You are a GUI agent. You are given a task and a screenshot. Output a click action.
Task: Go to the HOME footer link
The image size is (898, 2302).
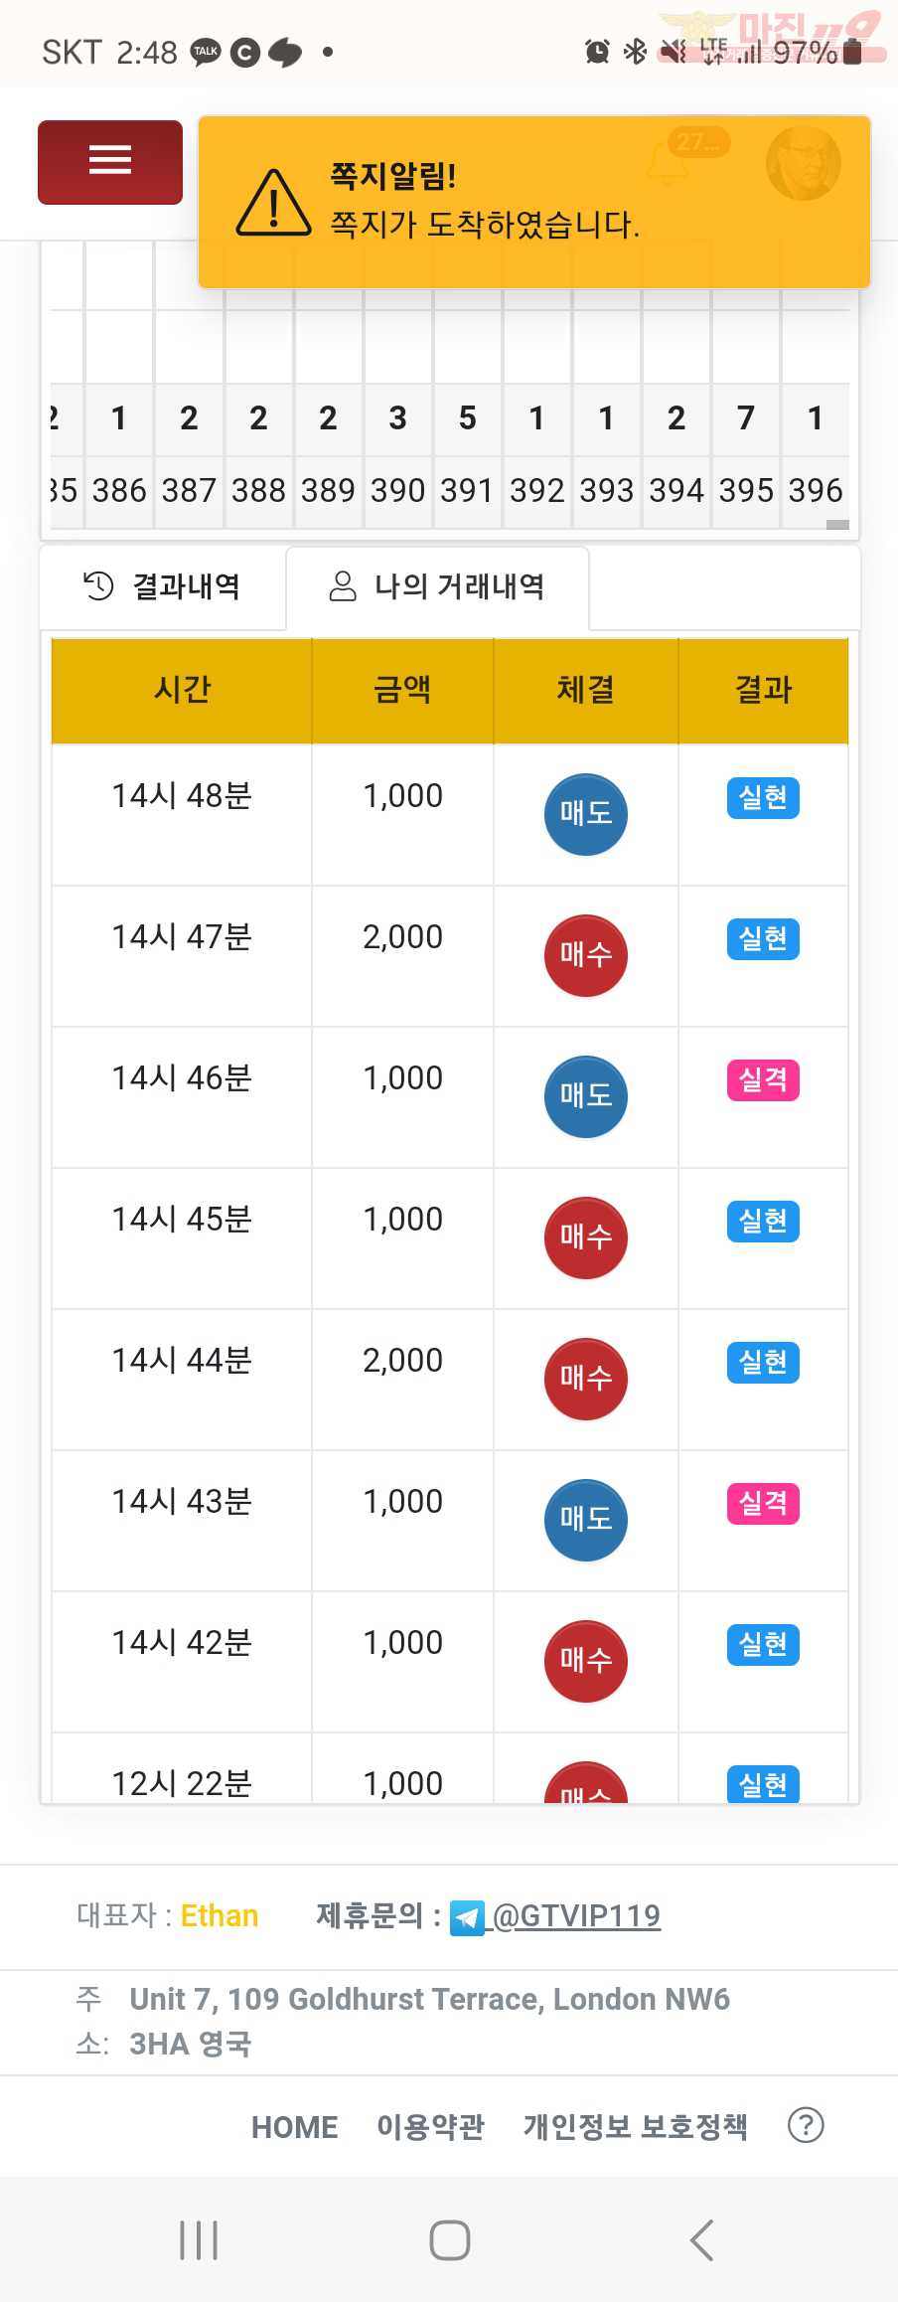(294, 2127)
